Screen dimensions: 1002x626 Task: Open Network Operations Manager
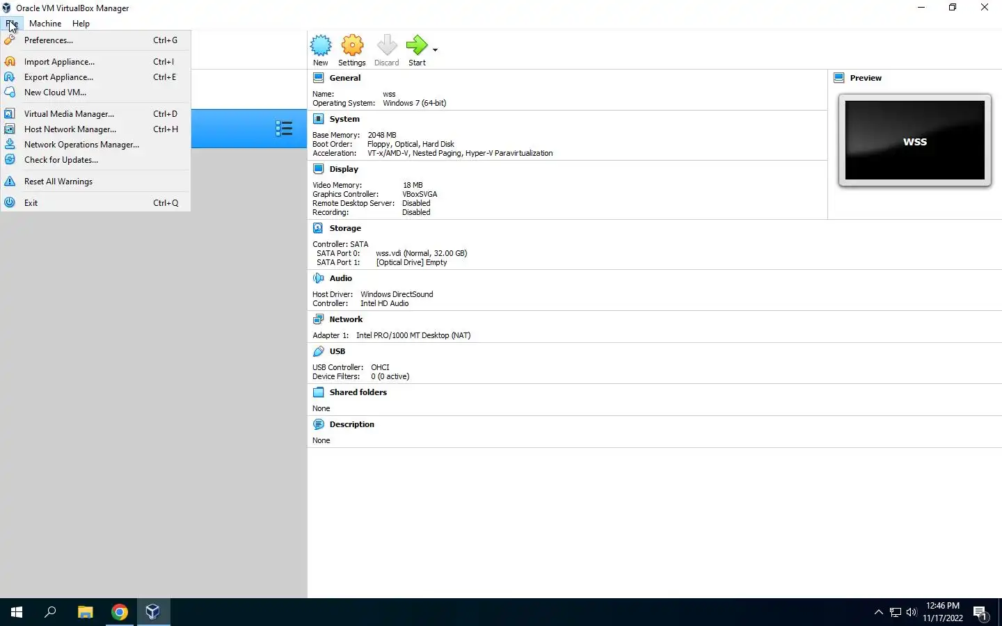pyautogui.click(x=96, y=145)
